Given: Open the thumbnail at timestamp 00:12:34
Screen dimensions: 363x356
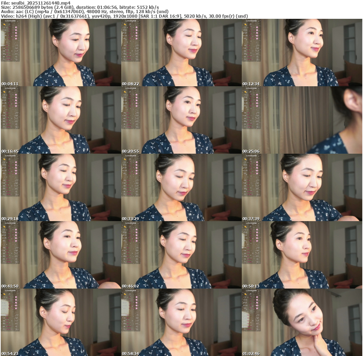Looking at the screenshot, I should coord(302,53).
